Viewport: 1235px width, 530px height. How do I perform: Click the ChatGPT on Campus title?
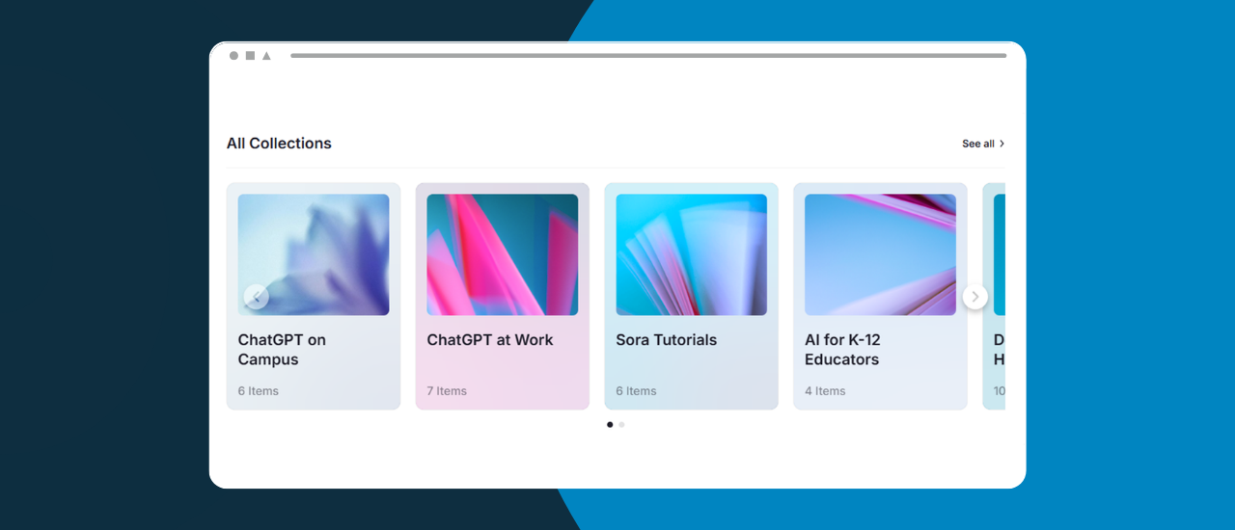(282, 350)
